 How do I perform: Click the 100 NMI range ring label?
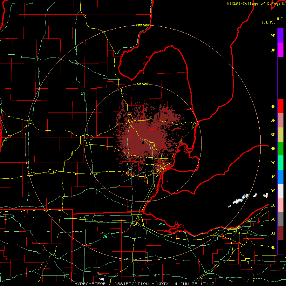[143, 25]
